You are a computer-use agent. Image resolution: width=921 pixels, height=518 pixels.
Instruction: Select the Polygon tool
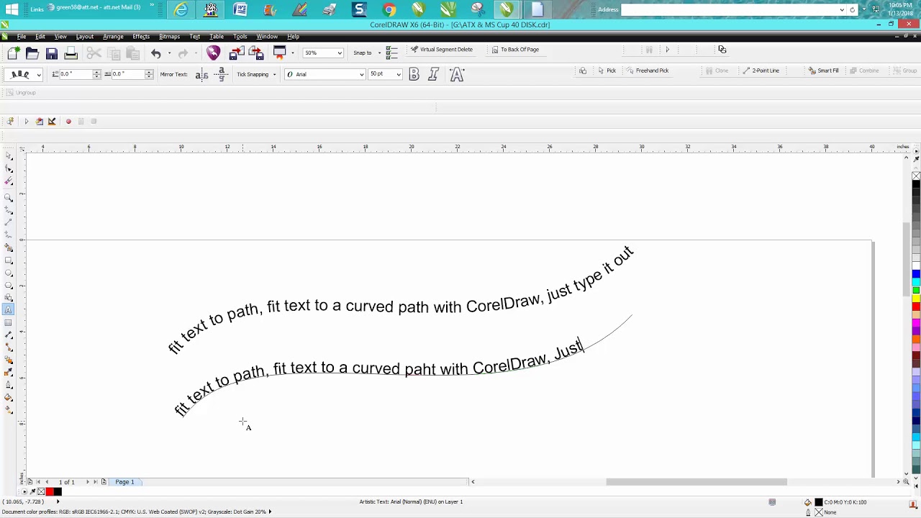point(9,286)
